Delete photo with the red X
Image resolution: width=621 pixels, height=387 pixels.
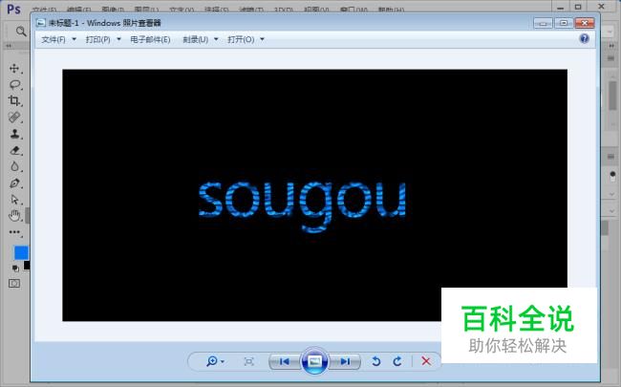[426, 361]
